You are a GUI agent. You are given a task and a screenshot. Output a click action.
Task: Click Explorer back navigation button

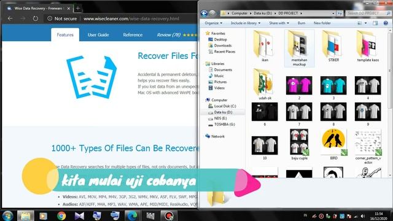(204, 13)
